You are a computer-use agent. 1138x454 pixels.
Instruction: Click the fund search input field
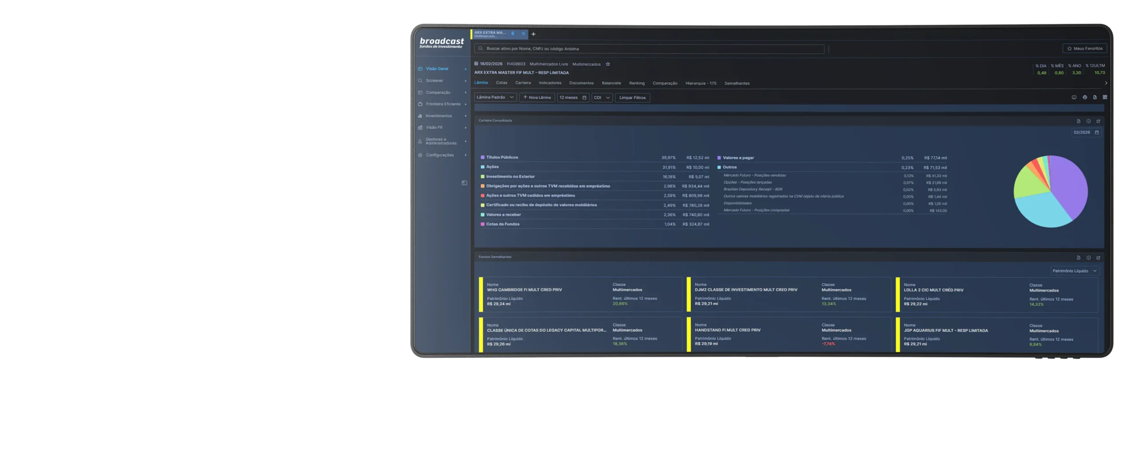click(x=649, y=49)
